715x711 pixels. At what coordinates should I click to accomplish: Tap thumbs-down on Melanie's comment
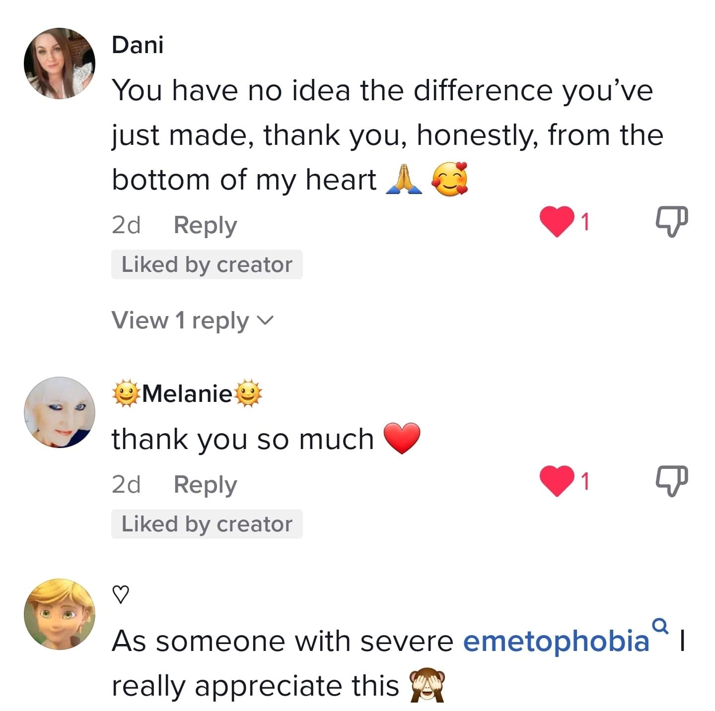tap(672, 481)
